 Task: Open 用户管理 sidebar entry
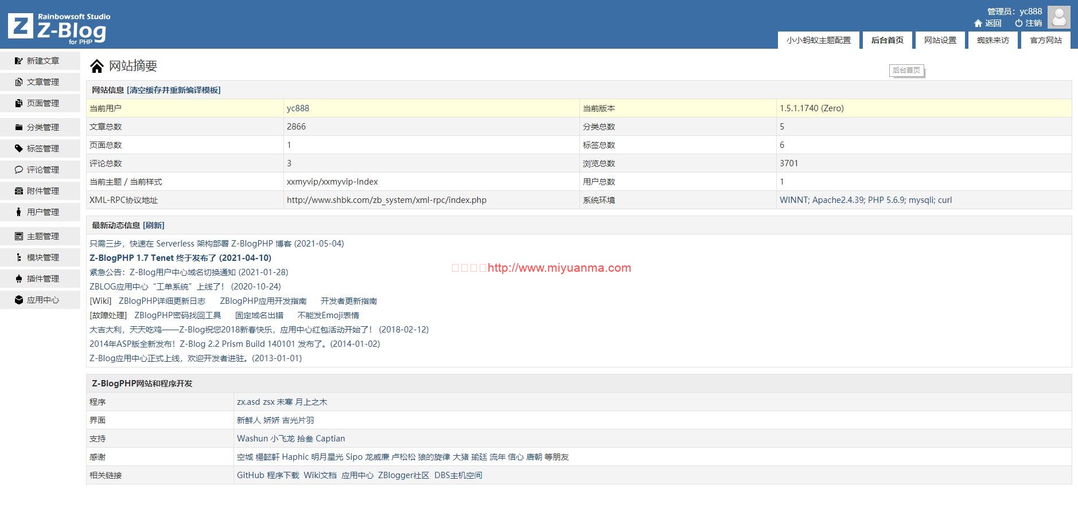point(40,212)
